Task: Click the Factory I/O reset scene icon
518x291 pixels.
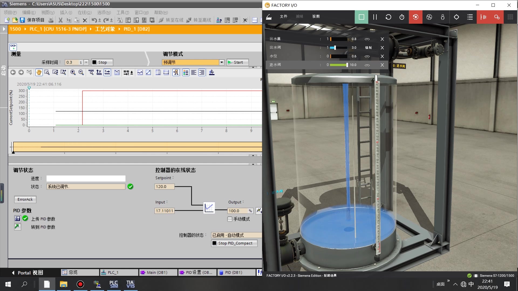Action: click(388, 17)
